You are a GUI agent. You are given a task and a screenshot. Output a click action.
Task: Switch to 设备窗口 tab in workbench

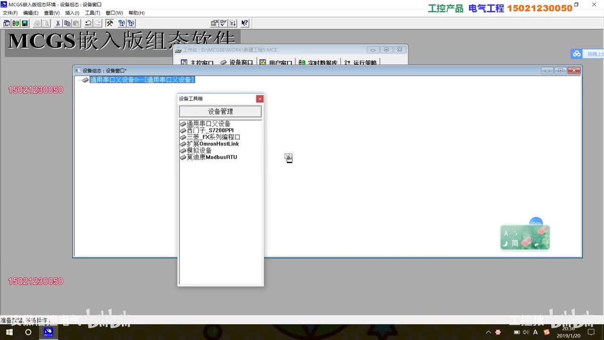coord(237,62)
